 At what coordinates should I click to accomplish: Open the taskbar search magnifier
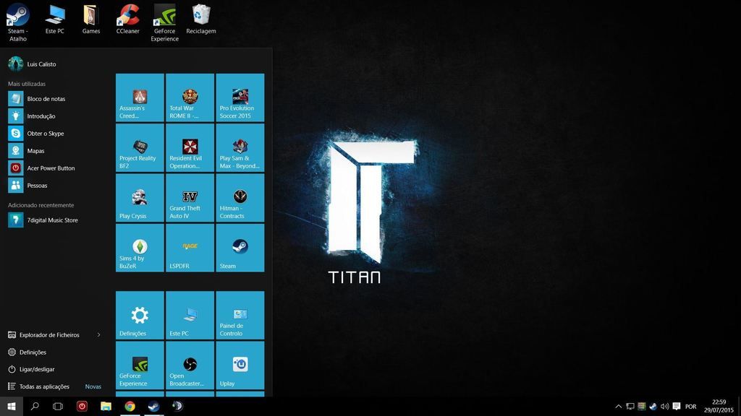pyautogui.click(x=35, y=406)
